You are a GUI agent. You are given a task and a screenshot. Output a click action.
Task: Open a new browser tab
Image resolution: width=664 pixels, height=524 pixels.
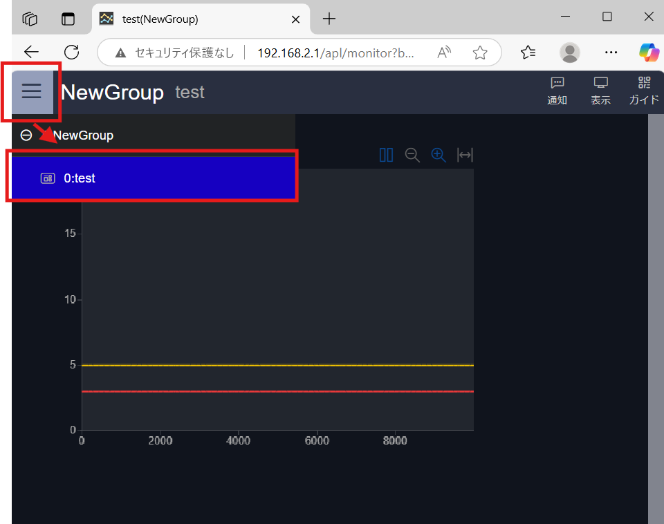pos(329,19)
